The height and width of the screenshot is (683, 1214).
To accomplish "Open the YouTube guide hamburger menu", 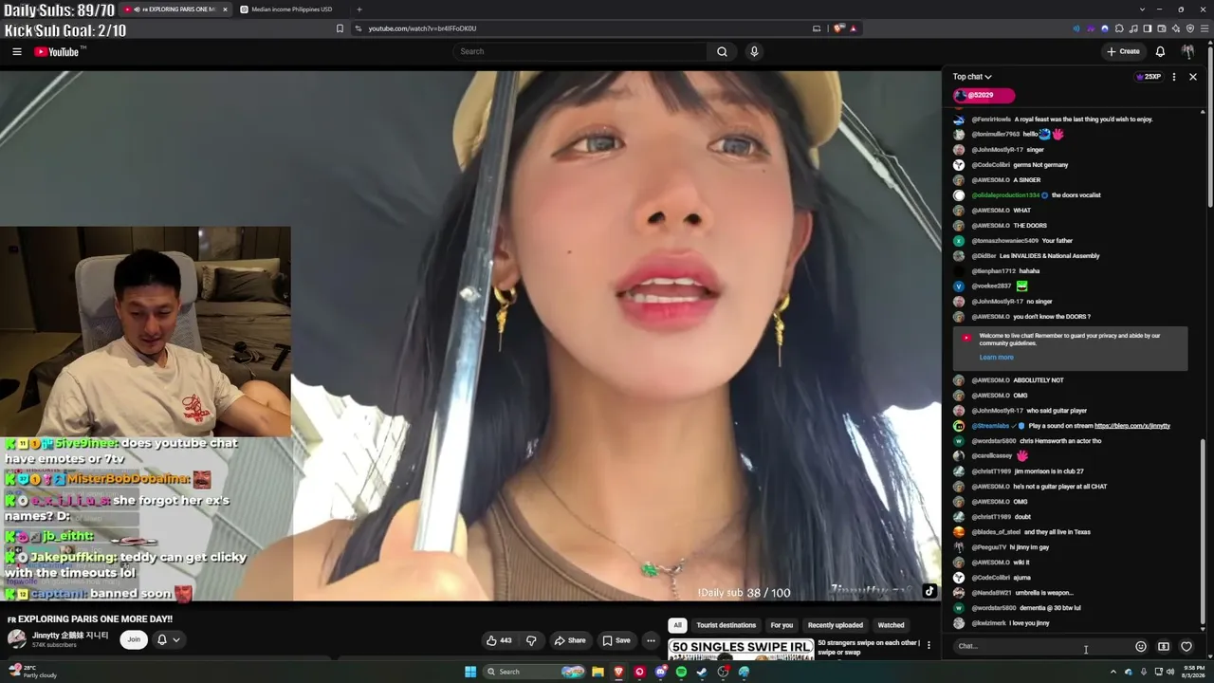I will 17,51.
